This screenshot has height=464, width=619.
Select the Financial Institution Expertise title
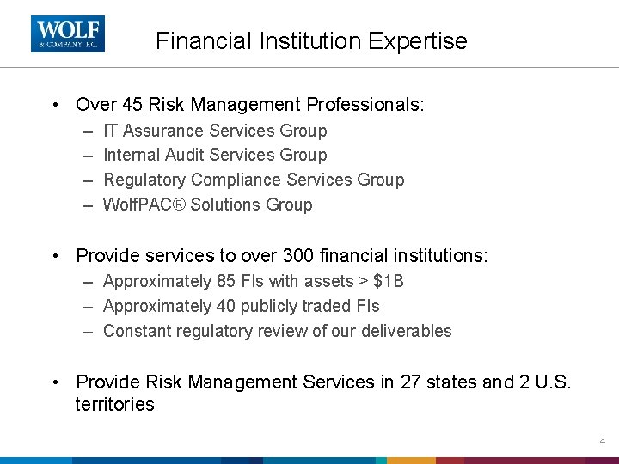pyautogui.click(x=311, y=41)
